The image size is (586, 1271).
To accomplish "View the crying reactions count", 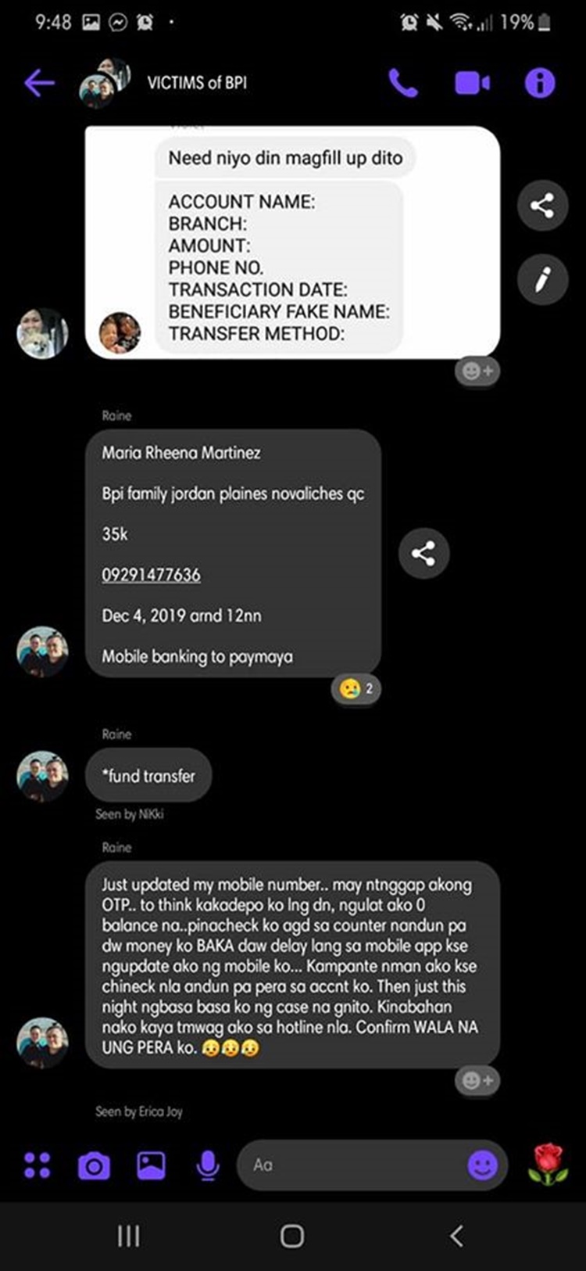I will (356, 689).
